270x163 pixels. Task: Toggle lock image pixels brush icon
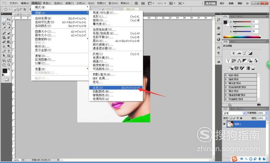pos(234,118)
